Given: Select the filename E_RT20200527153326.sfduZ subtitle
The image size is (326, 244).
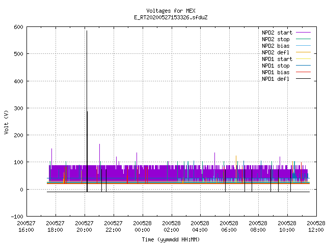Looking at the screenshot, I should point(171,17).
